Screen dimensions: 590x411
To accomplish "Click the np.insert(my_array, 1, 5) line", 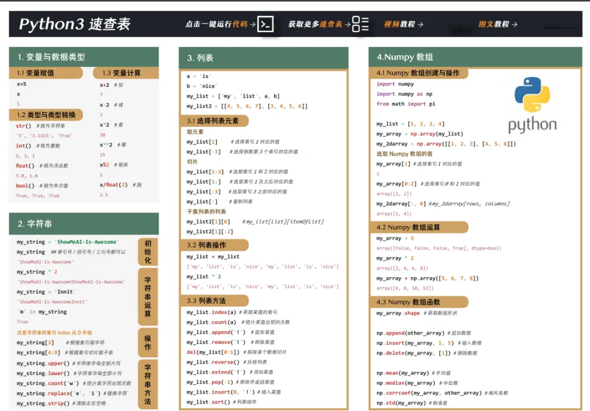I will [429, 343].
